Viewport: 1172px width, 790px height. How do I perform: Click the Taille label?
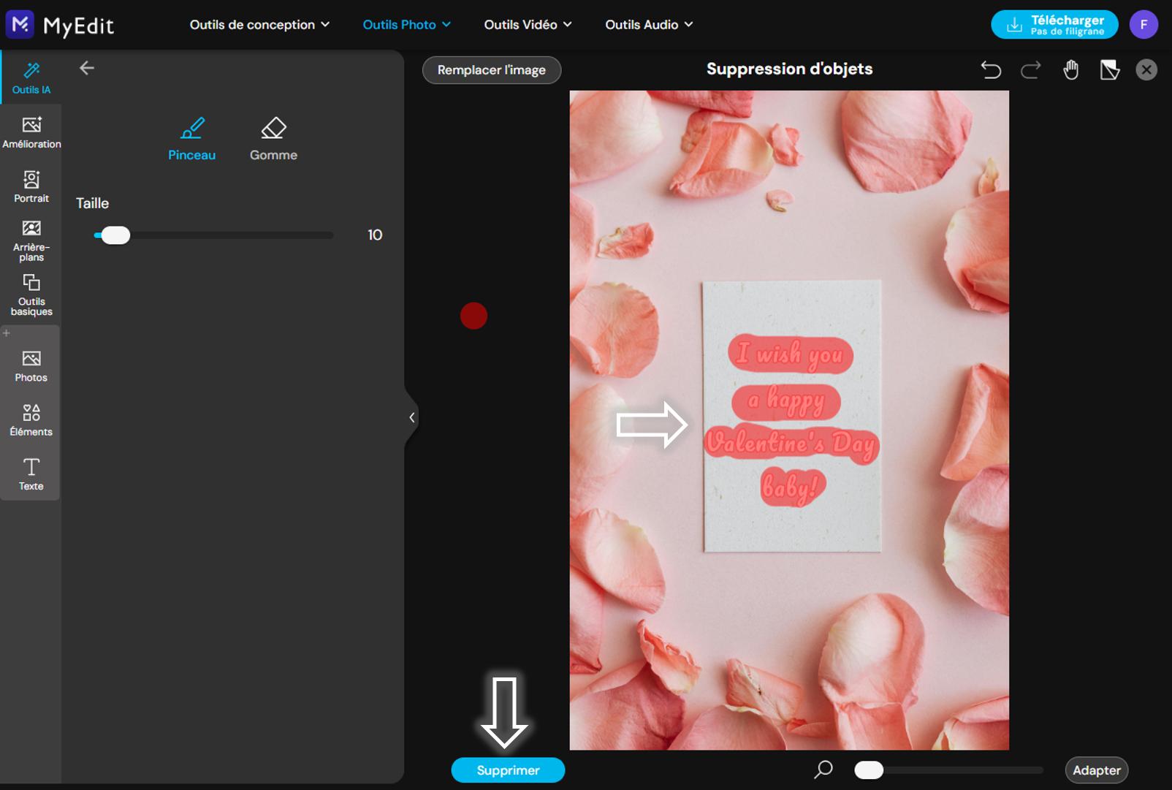click(92, 203)
